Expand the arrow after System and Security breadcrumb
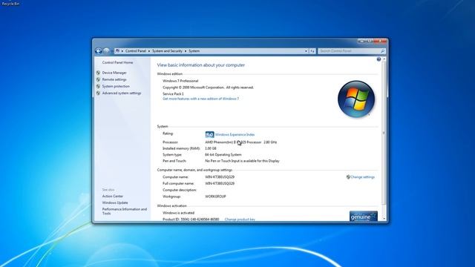 [x=186, y=51]
